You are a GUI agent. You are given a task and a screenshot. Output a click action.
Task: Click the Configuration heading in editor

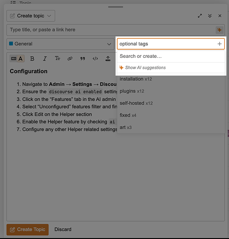click(x=29, y=71)
